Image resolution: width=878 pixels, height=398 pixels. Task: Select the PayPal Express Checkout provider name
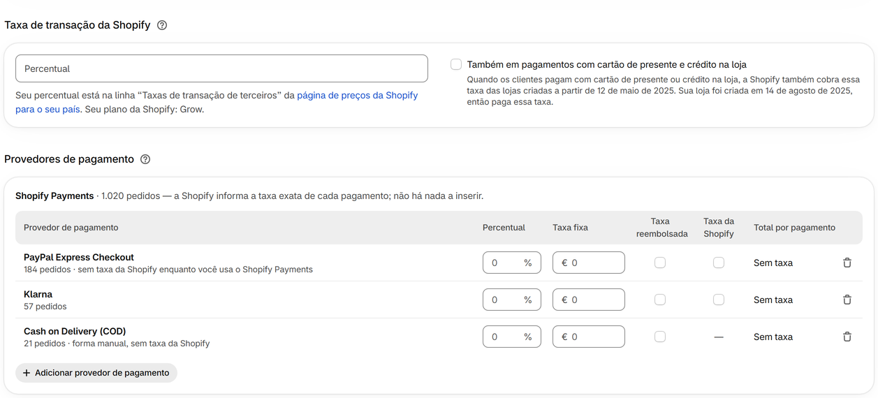pos(79,257)
